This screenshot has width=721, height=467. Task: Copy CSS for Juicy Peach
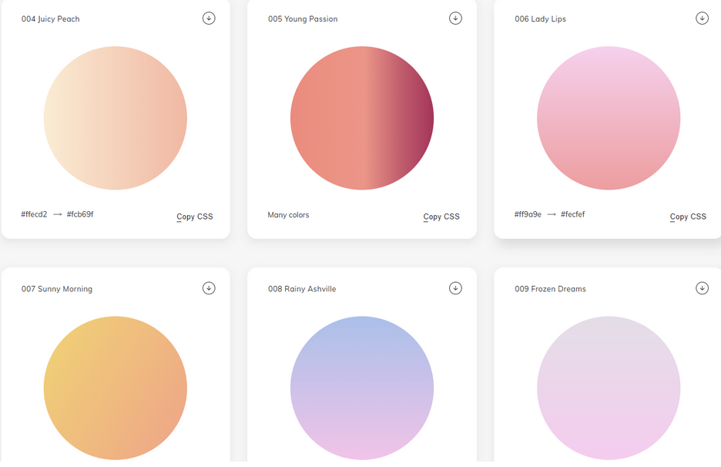[195, 217]
